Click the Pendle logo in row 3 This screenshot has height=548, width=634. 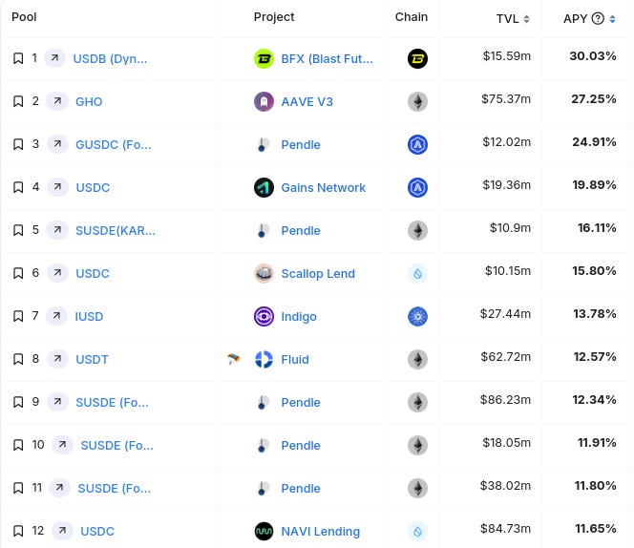click(263, 144)
